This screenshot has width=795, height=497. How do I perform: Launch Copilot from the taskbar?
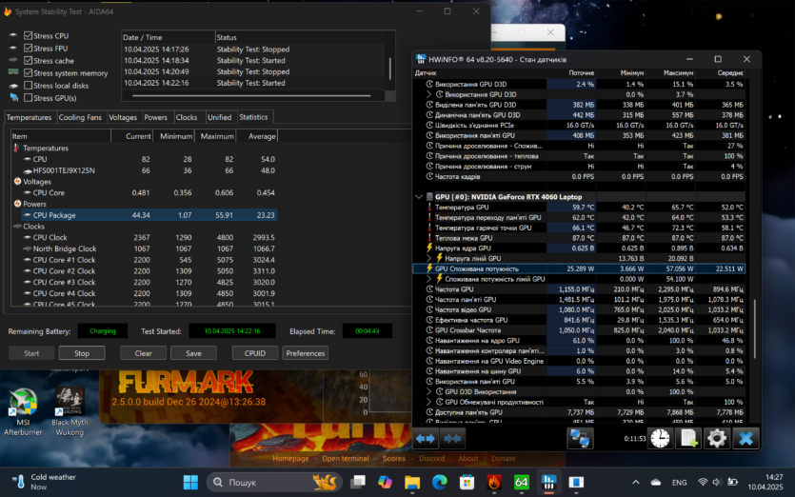pyautogui.click(x=385, y=483)
